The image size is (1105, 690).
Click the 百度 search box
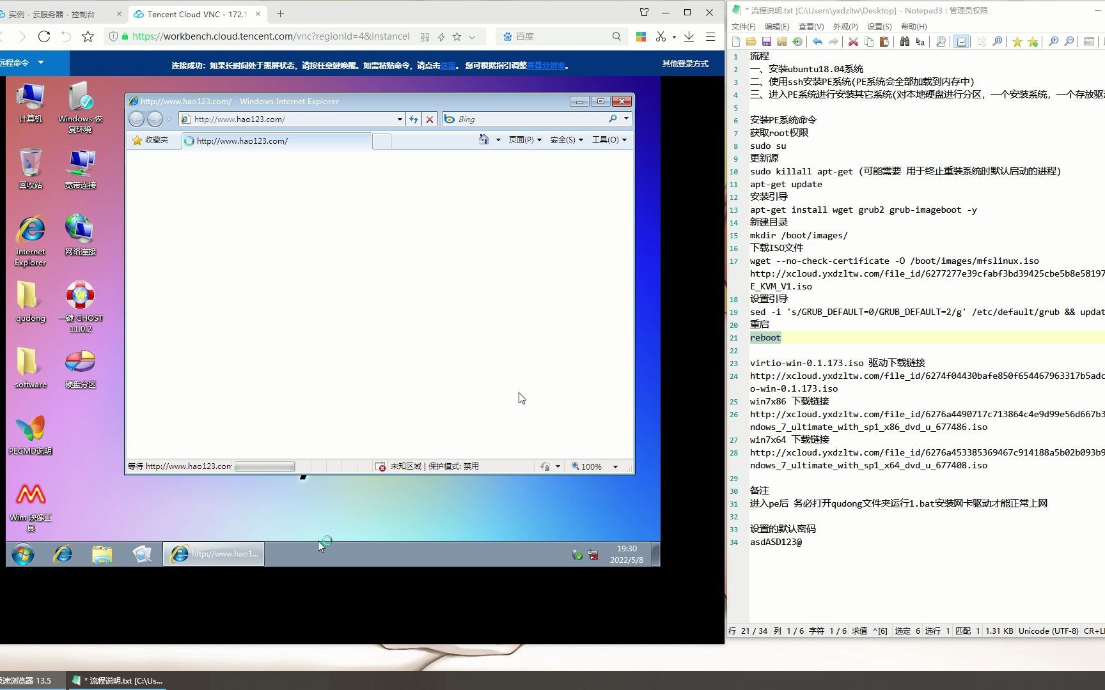[x=561, y=36]
